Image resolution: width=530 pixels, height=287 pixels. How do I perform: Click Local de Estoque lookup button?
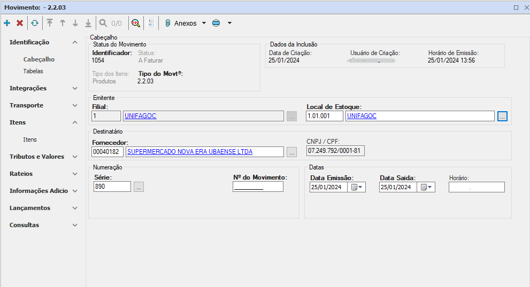[502, 116]
